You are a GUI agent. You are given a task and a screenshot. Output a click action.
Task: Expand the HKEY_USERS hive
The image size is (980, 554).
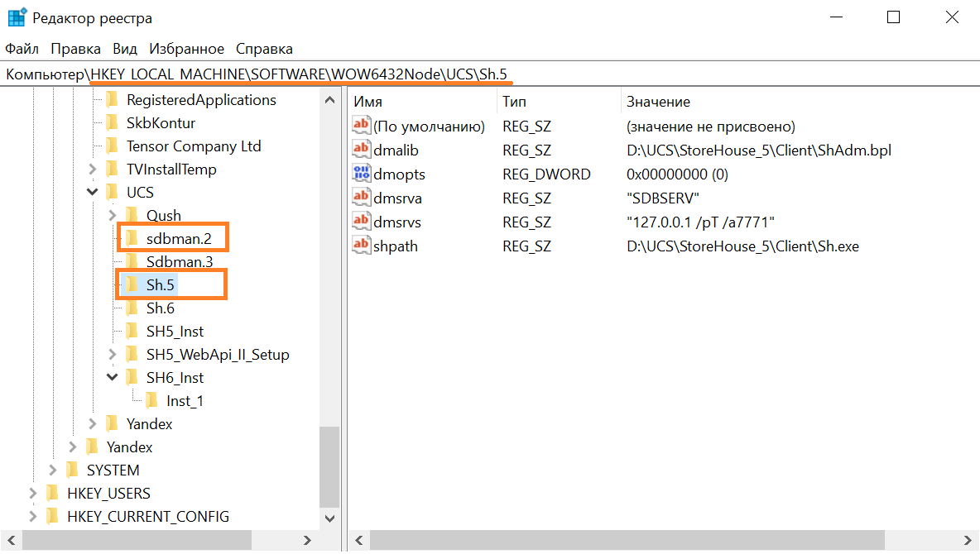pyautogui.click(x=33, y=494)
